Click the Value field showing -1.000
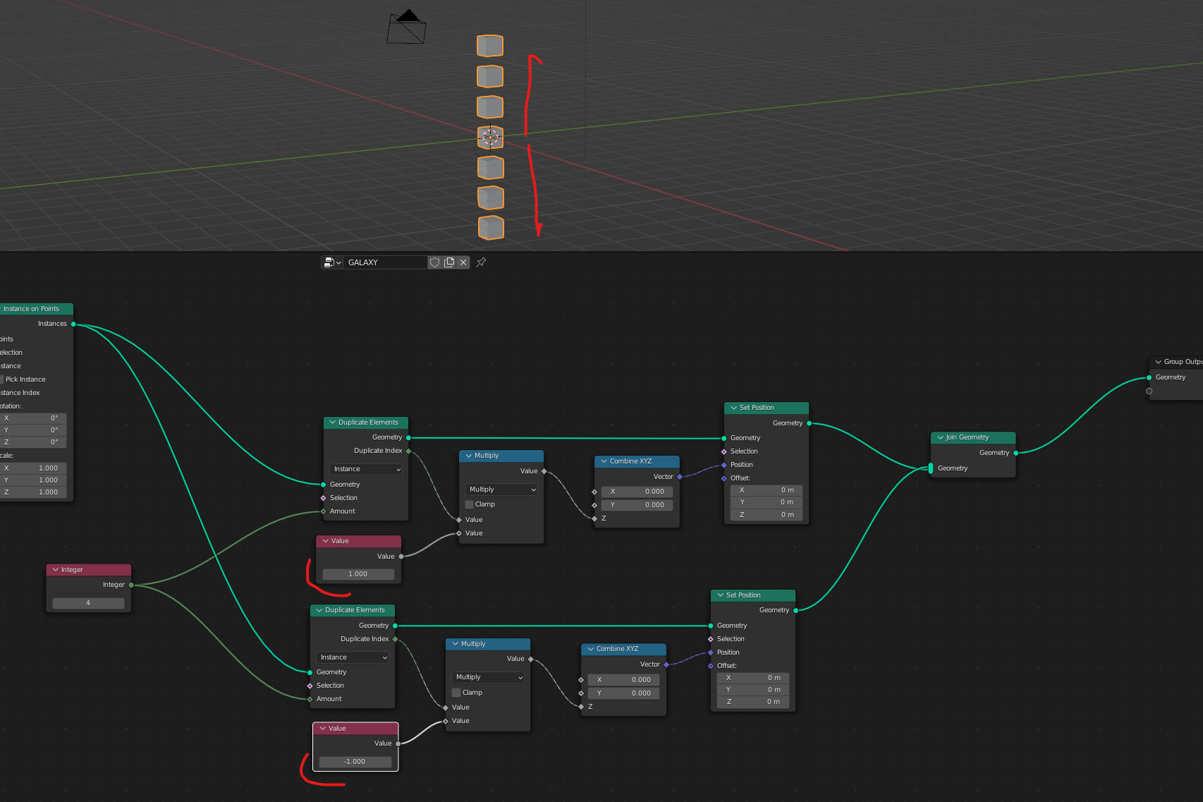1203x802 pixels. click(355, 762)
